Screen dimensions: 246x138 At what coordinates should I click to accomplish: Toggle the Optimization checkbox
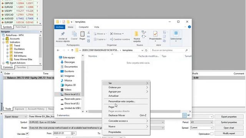tap(212, 134)
